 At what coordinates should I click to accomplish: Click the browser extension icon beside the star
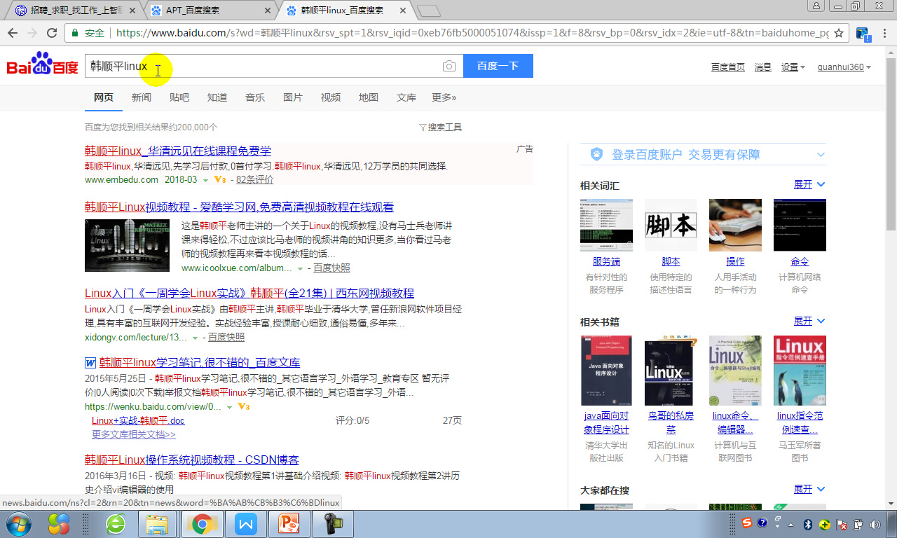(x=863, y=33)
